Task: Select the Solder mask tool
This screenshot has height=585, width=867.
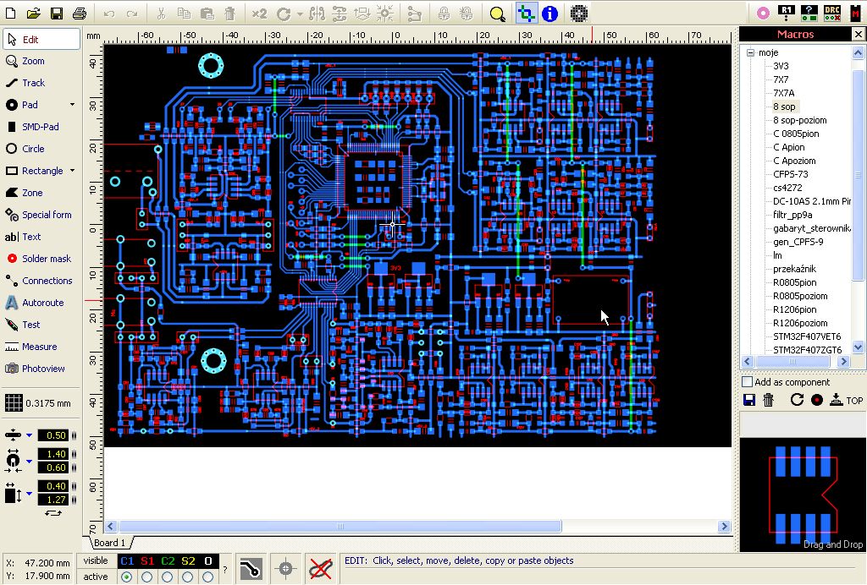Action: (46, 259)
